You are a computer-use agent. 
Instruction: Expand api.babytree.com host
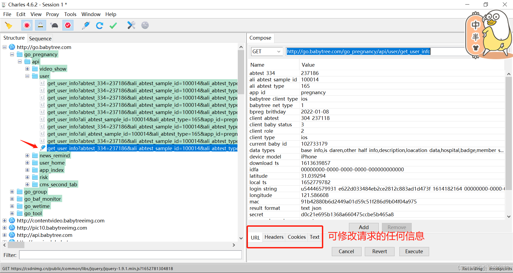click(x=5, y=235)
